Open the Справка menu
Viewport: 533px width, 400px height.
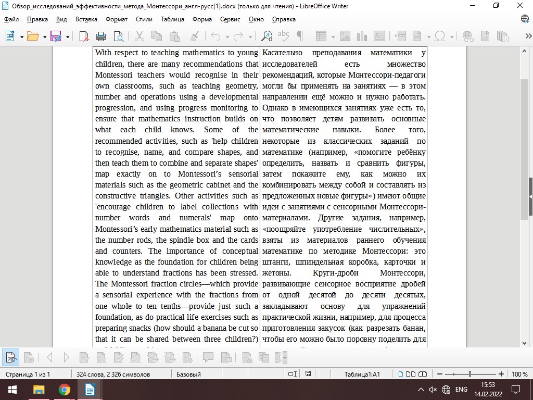pos(284,19)
